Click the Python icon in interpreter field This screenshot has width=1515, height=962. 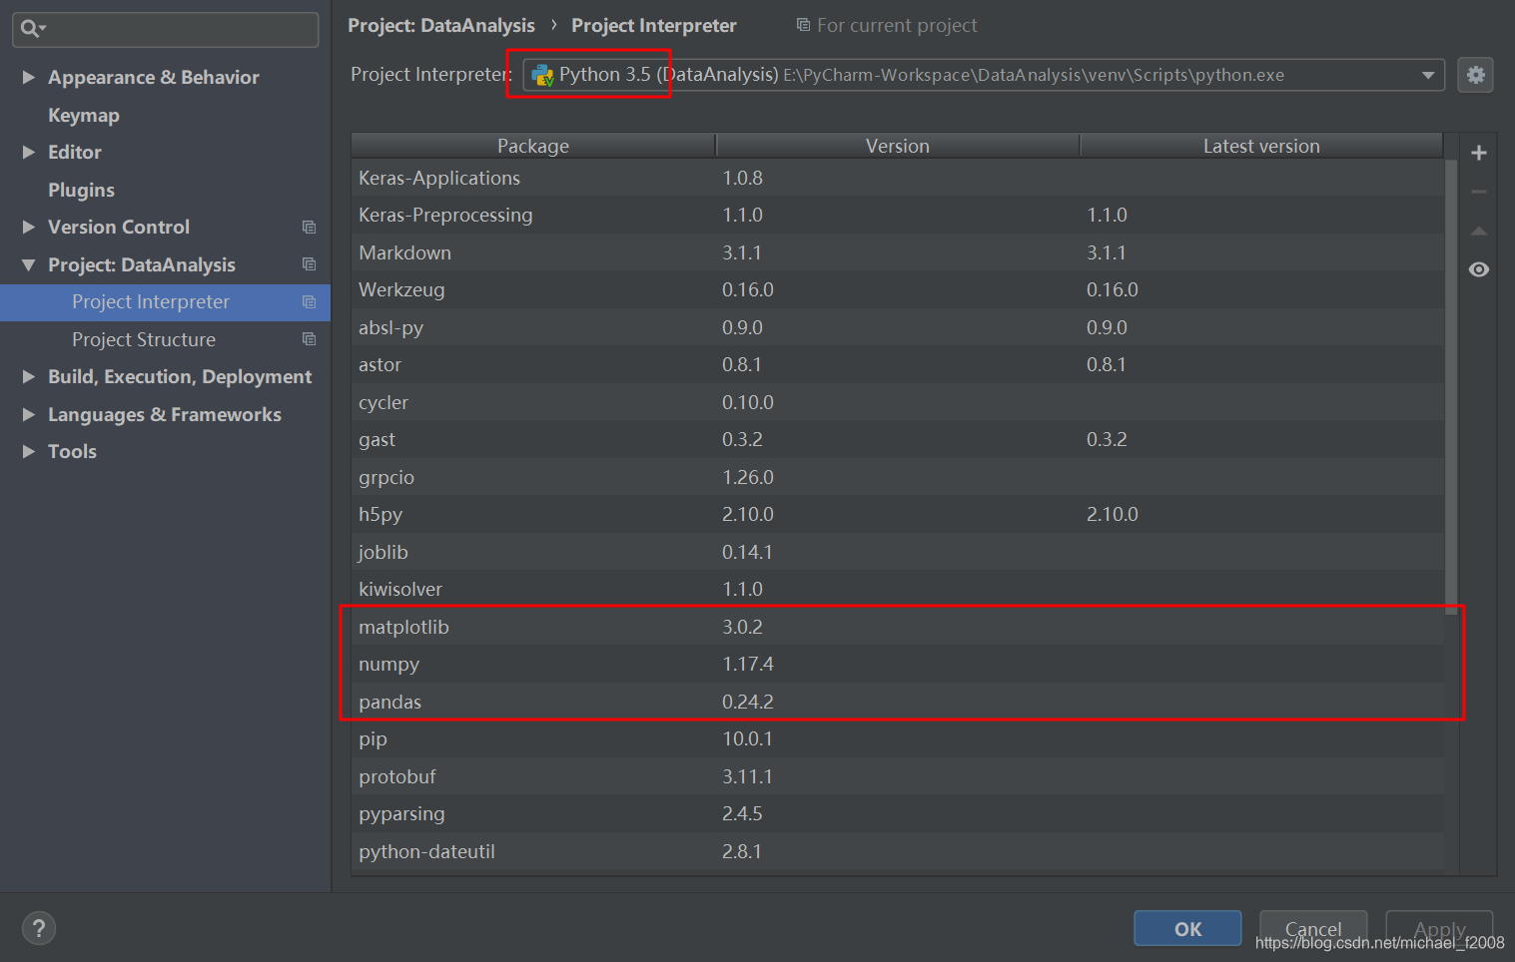pos(542,75)
